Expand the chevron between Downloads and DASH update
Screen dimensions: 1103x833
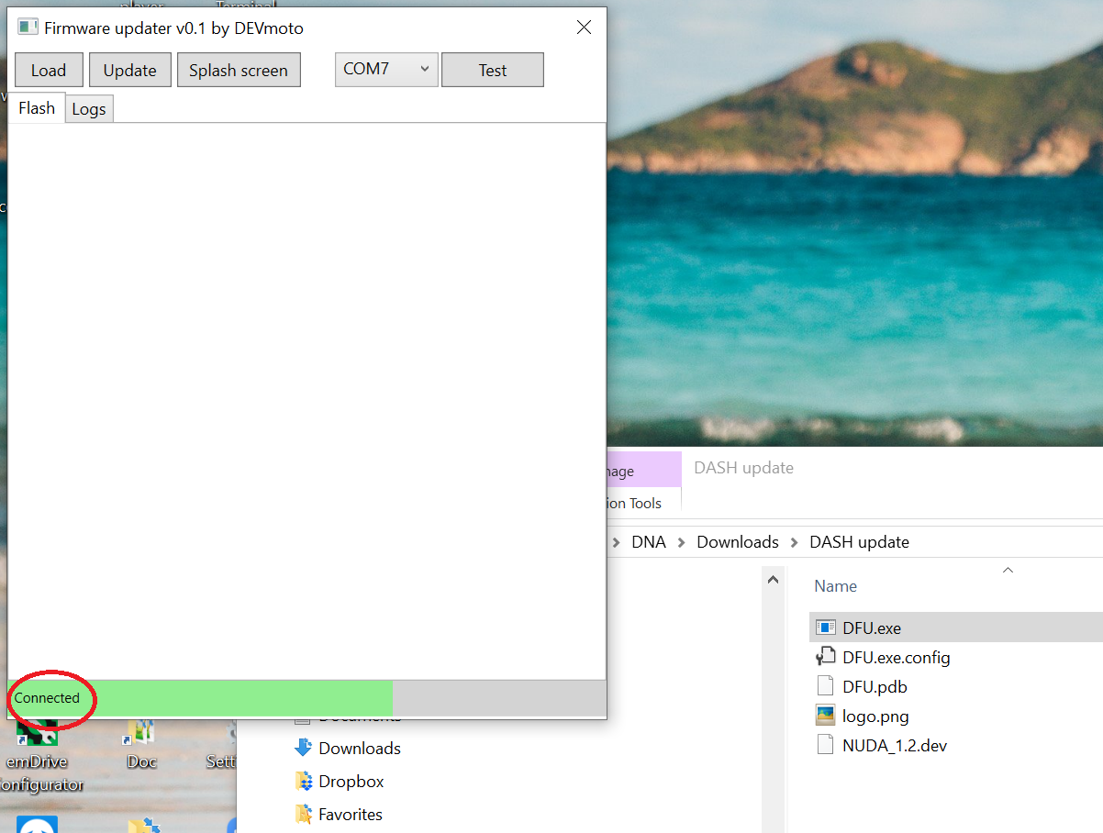(795, 543)
